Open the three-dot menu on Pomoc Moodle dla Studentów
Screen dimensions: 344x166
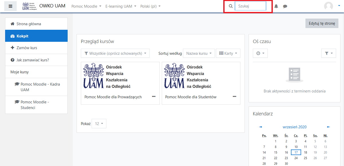click(x=234, y=97)
